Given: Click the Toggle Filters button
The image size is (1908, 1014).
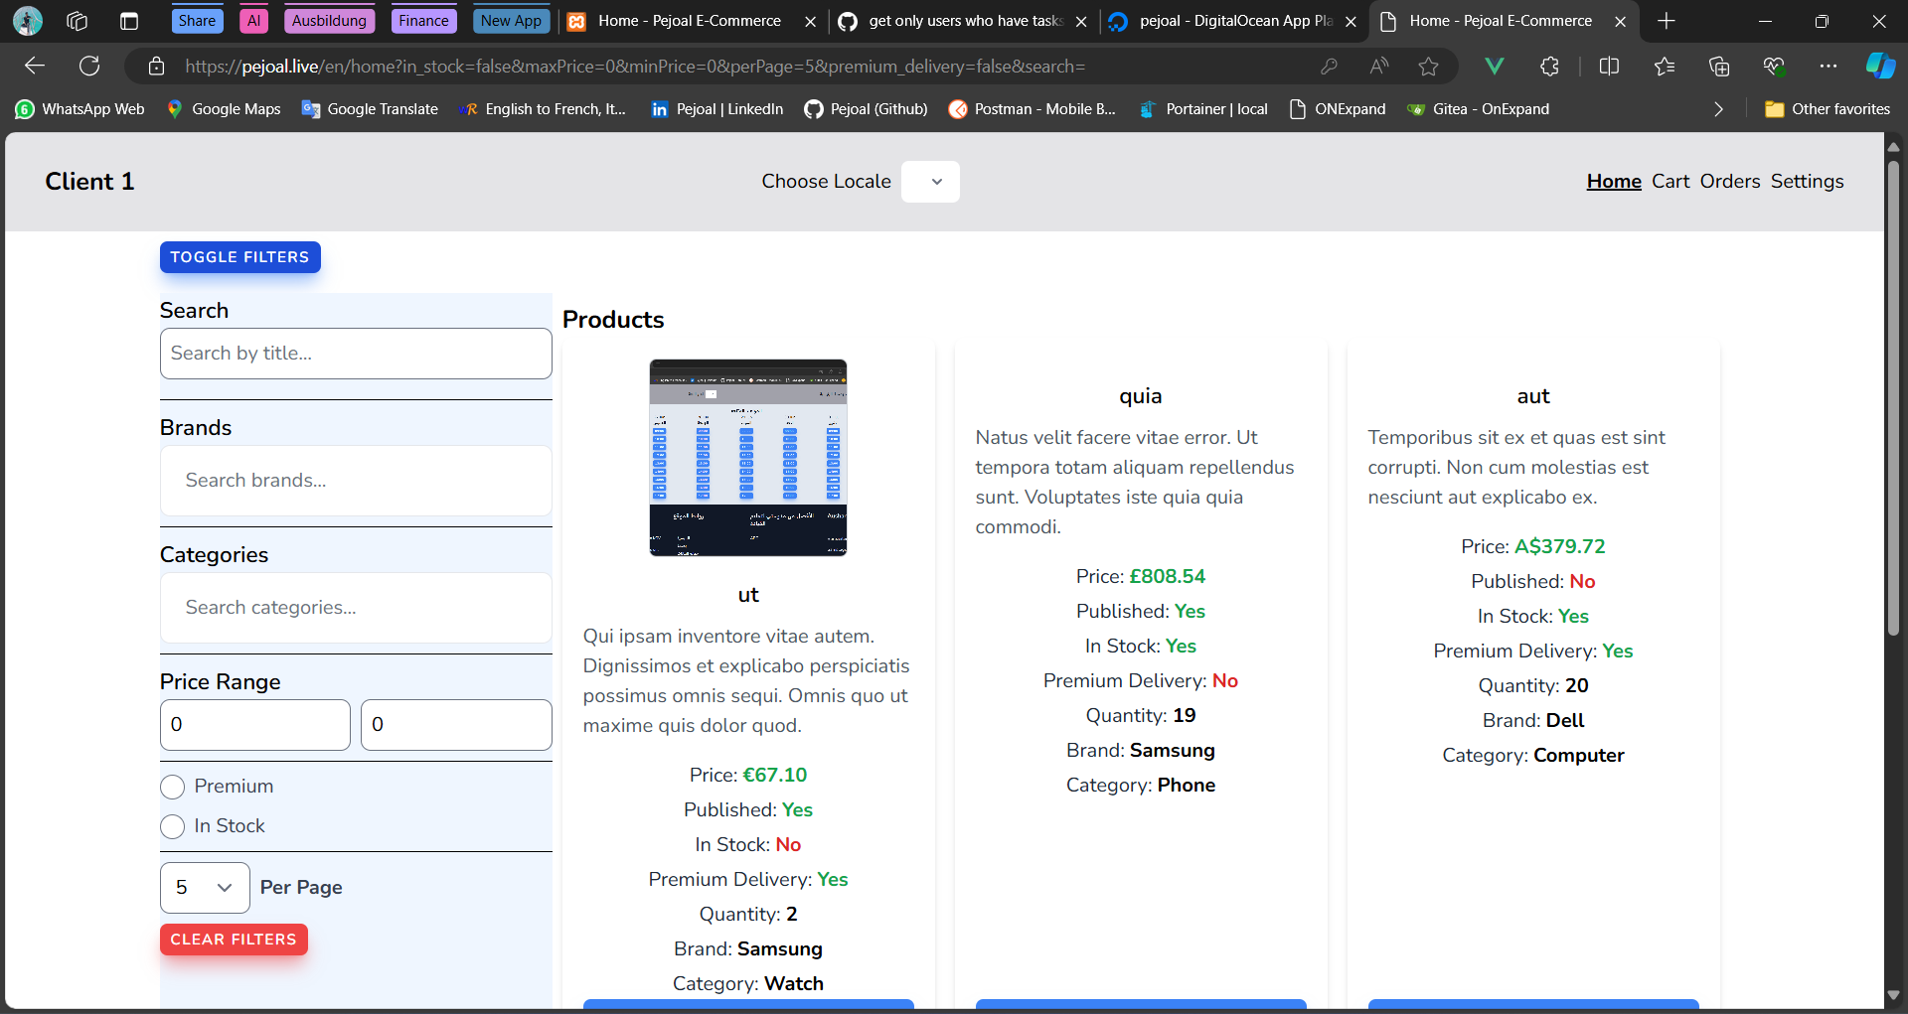Looking at the screenshot, I should point(239,257).
